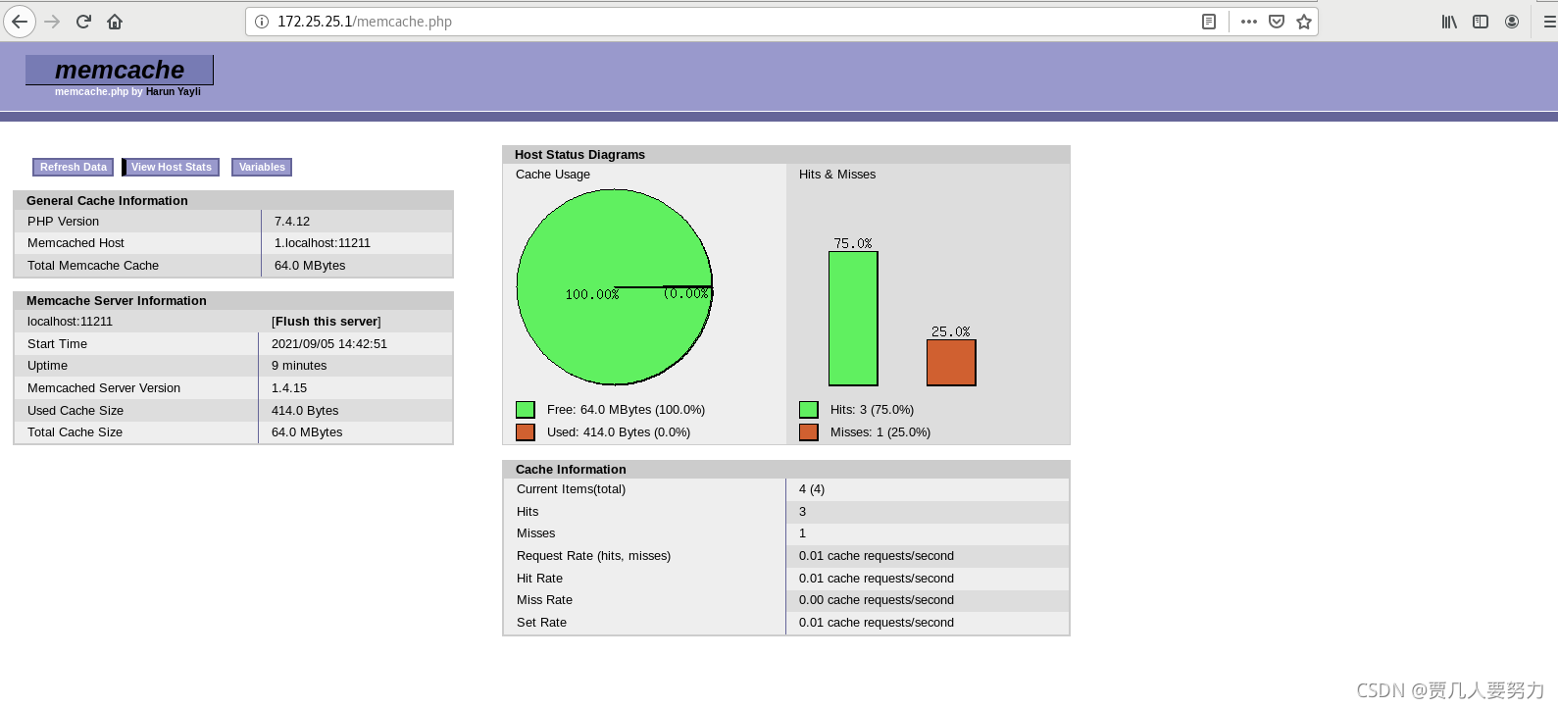Show site information for 172.25.25.1
The width and height of the screenshot is (1558, 709).
click(262, 22)
